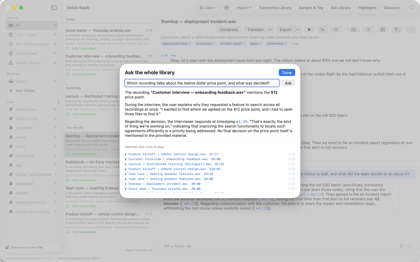Screen dimensions: 420x262
Task: Open the Needs Review filter
Action: 31,63
